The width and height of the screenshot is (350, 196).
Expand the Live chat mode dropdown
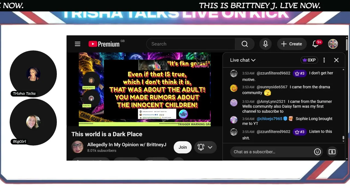point(243,60)
